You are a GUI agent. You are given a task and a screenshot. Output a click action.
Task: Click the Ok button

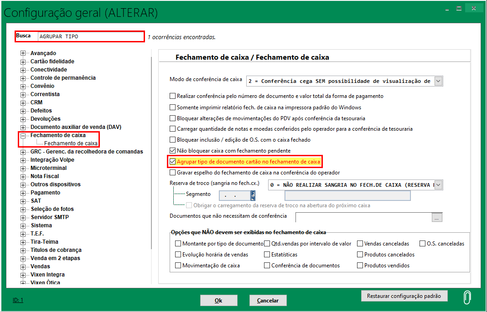pyautogui.click(x=219, y=300)
